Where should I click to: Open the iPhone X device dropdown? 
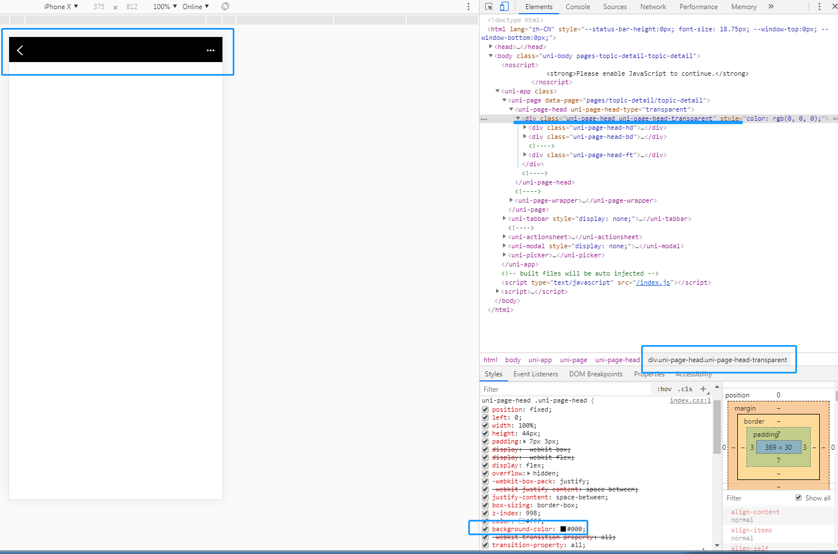pos(61,6)
